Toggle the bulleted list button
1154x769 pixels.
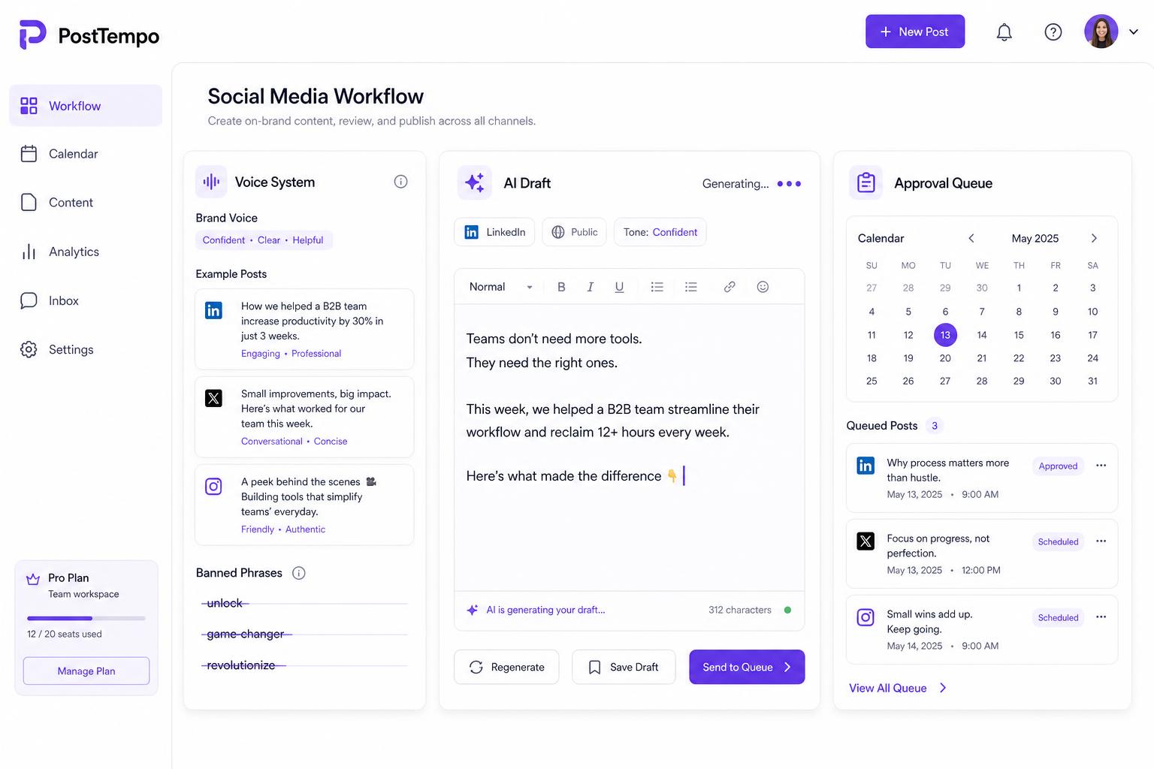(657, 287)
